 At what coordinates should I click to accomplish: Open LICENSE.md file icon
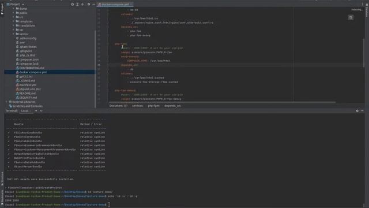pyautogui.click(x=17, y=81)
